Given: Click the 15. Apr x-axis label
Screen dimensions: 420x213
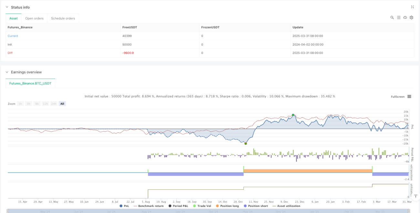Looking at the screenshot, I should (22, 201).
